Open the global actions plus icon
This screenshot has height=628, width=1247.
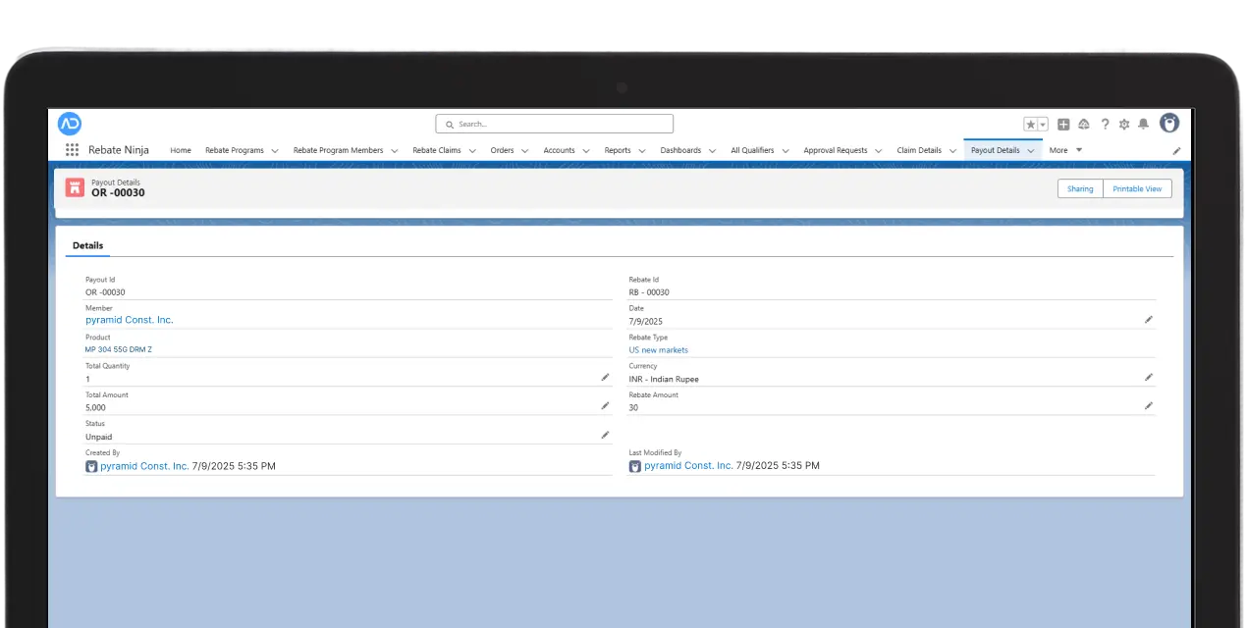[1063, 125]
